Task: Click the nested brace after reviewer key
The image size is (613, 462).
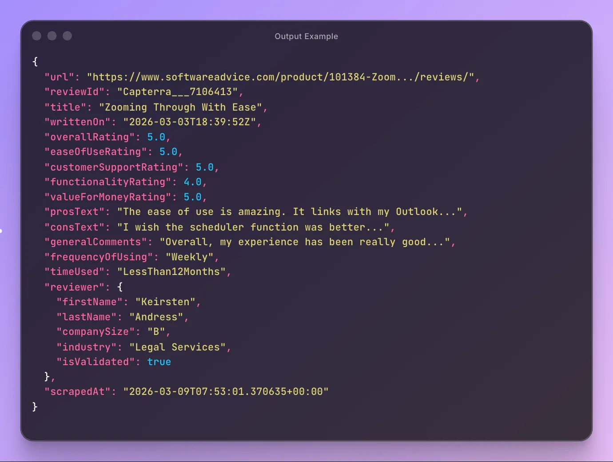Action: tap(119, 287)
